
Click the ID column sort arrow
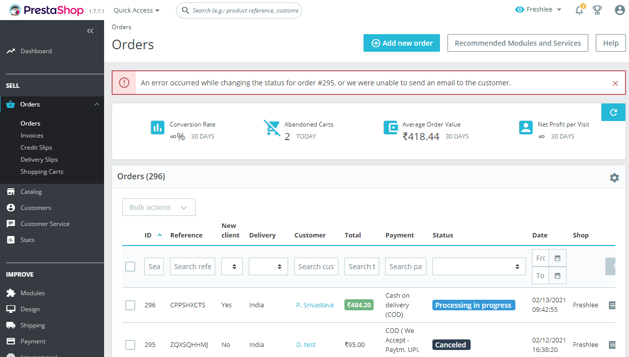click(159, 235)
